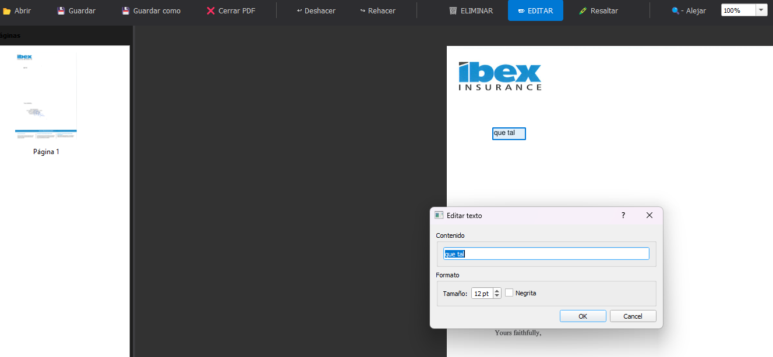Redo with the Rehacer arrow
The height and width of the screenshot is (357, 773).
click(363, 11)
